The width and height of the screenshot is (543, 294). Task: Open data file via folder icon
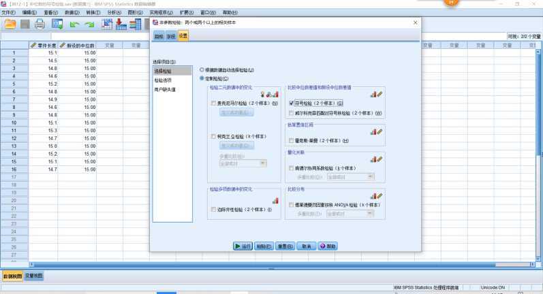click(x=10, y=24)
